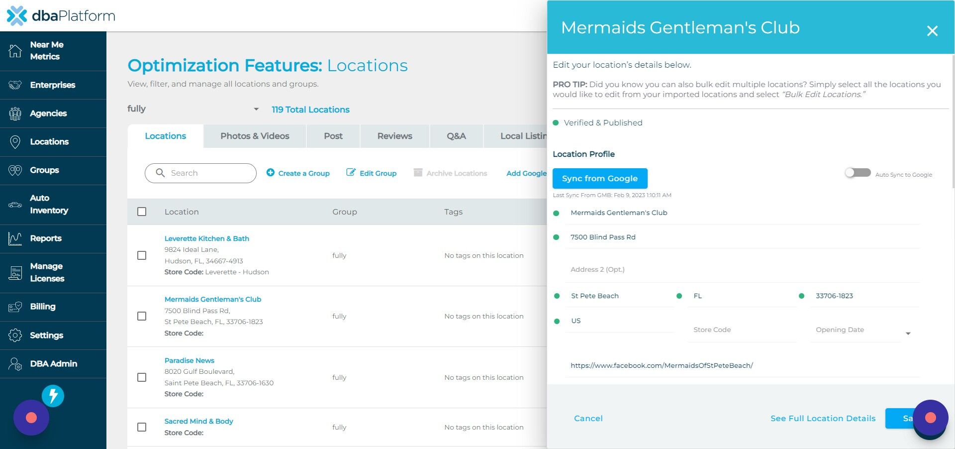Click the Agencies people icon
Image resolution: width=955 pixels, height=449 pixels.
coord(15,113)
